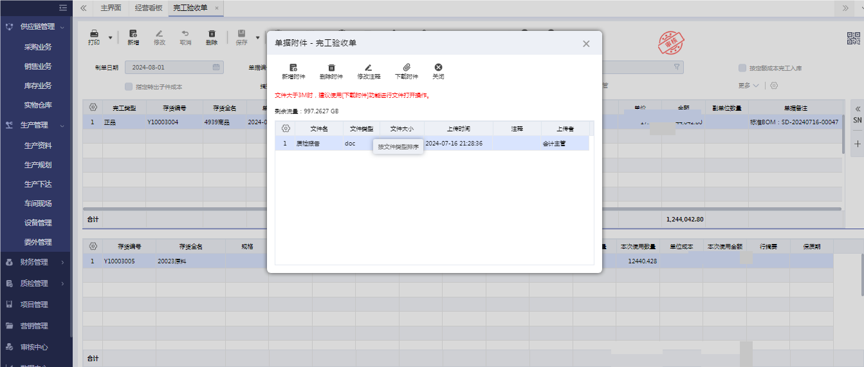Click the 新增附件 add attachment icon
This screenshot has height=367, width=864.
293,68
